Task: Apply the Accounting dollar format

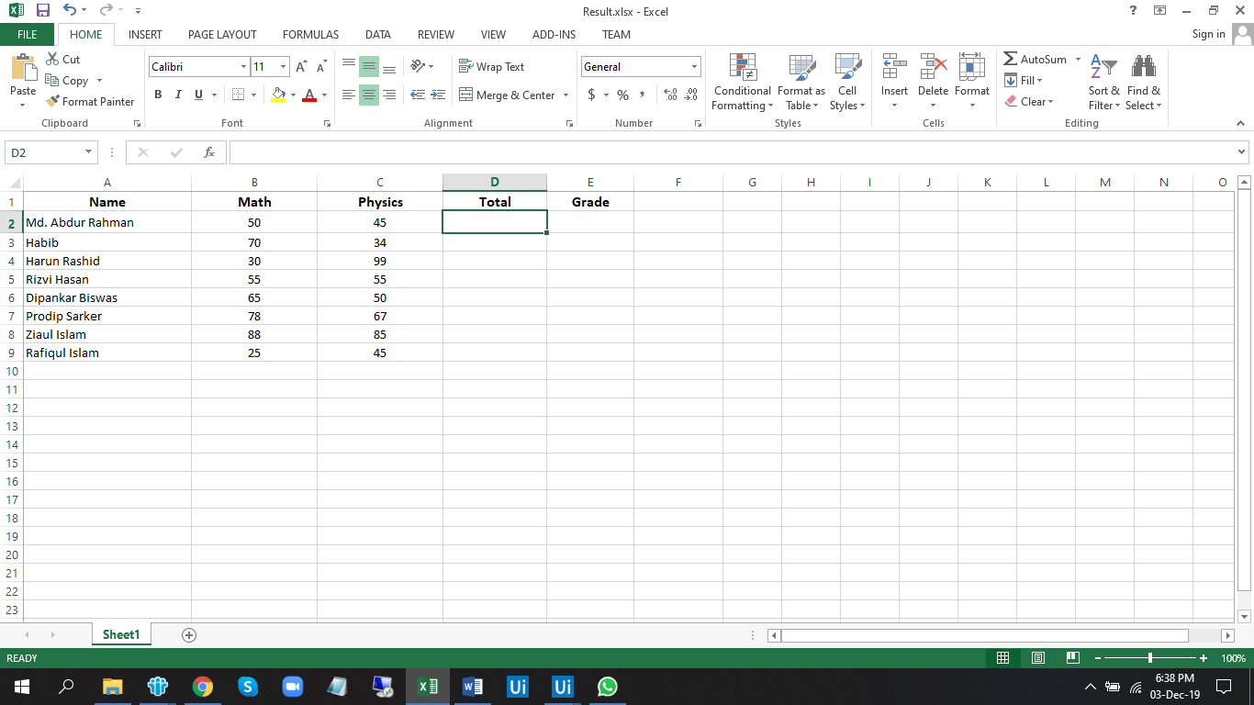Action: (x=591, y=95)
